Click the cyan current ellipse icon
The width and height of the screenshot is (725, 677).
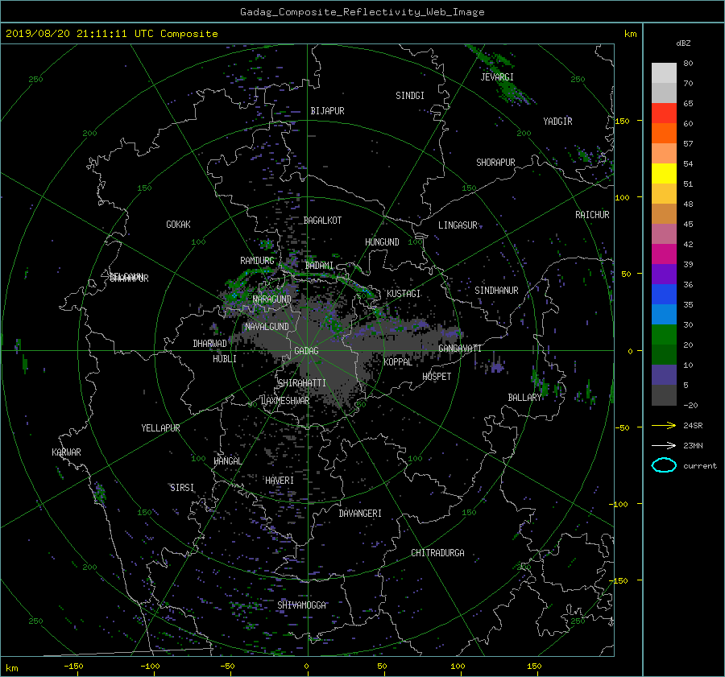click(664, 465)
